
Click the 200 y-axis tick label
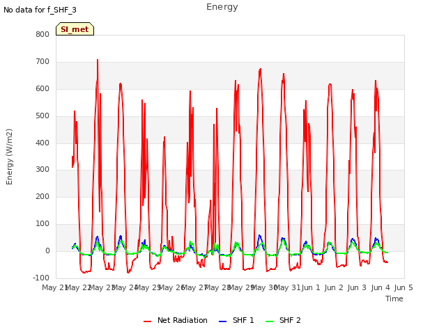(x=43, y=196)
